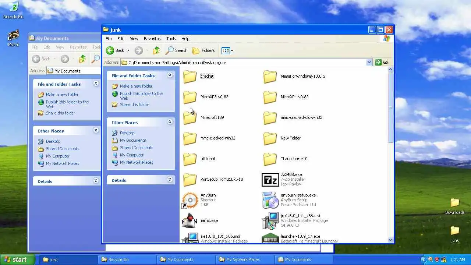The height and width of the screenshot is (265, 471).
Task: Open the Favorites menu in junk window
Action: click(152, 39)
